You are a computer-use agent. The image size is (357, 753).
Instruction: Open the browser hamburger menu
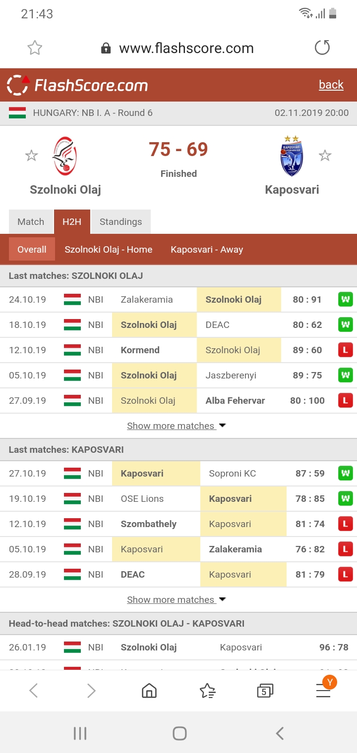[x=323, y=691]
